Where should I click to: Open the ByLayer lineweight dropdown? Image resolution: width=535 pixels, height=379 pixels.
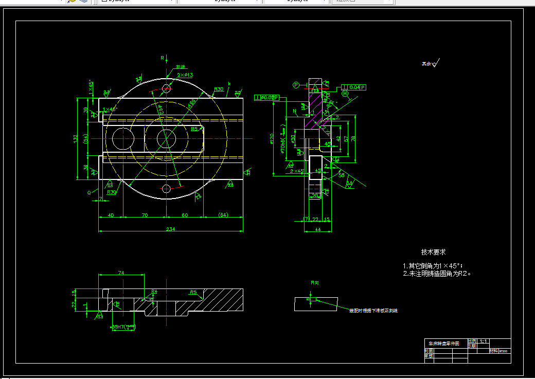[x=296, y=1]
